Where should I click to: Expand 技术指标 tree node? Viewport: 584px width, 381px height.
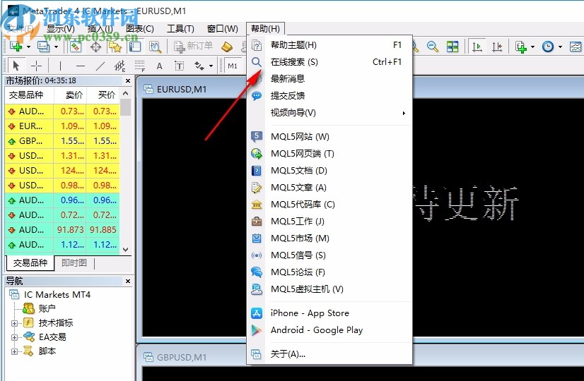(14, 323)
